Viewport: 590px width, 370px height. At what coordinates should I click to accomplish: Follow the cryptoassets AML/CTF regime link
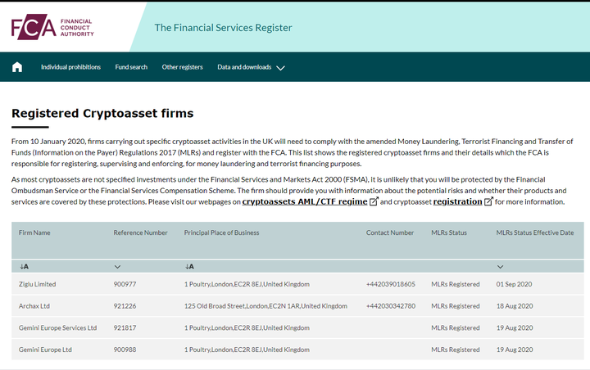[305, 201]
